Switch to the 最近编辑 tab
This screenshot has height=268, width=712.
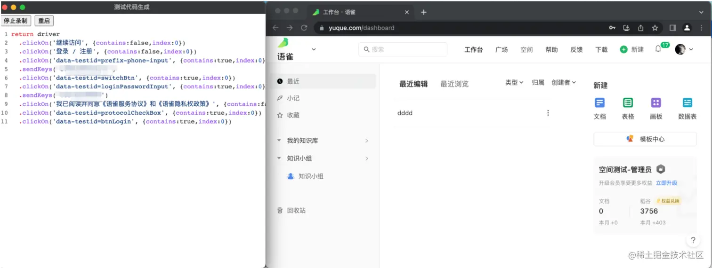(413, 84)
